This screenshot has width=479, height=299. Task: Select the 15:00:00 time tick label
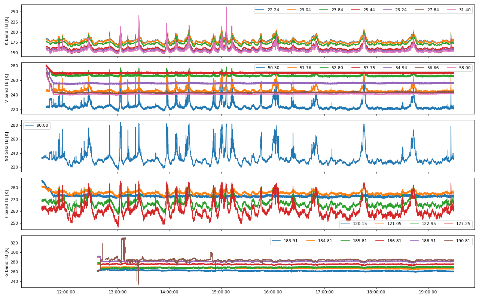click(x=221, y=292)
